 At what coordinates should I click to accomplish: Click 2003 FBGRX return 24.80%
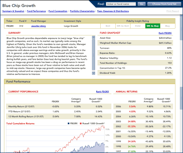pos(132,122)
